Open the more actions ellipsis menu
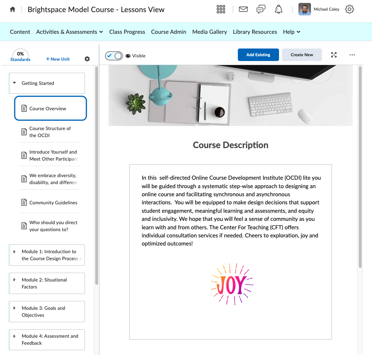 pos(352,55)
